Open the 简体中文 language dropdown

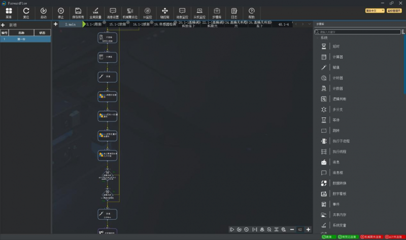(374, 10)
